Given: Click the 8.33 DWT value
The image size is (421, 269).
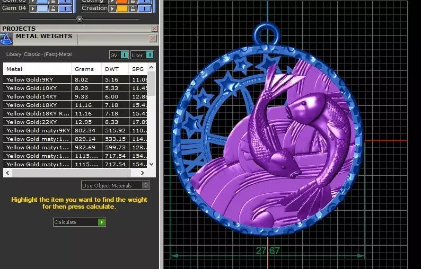Looking at the screenshot, I should (111, 122).
